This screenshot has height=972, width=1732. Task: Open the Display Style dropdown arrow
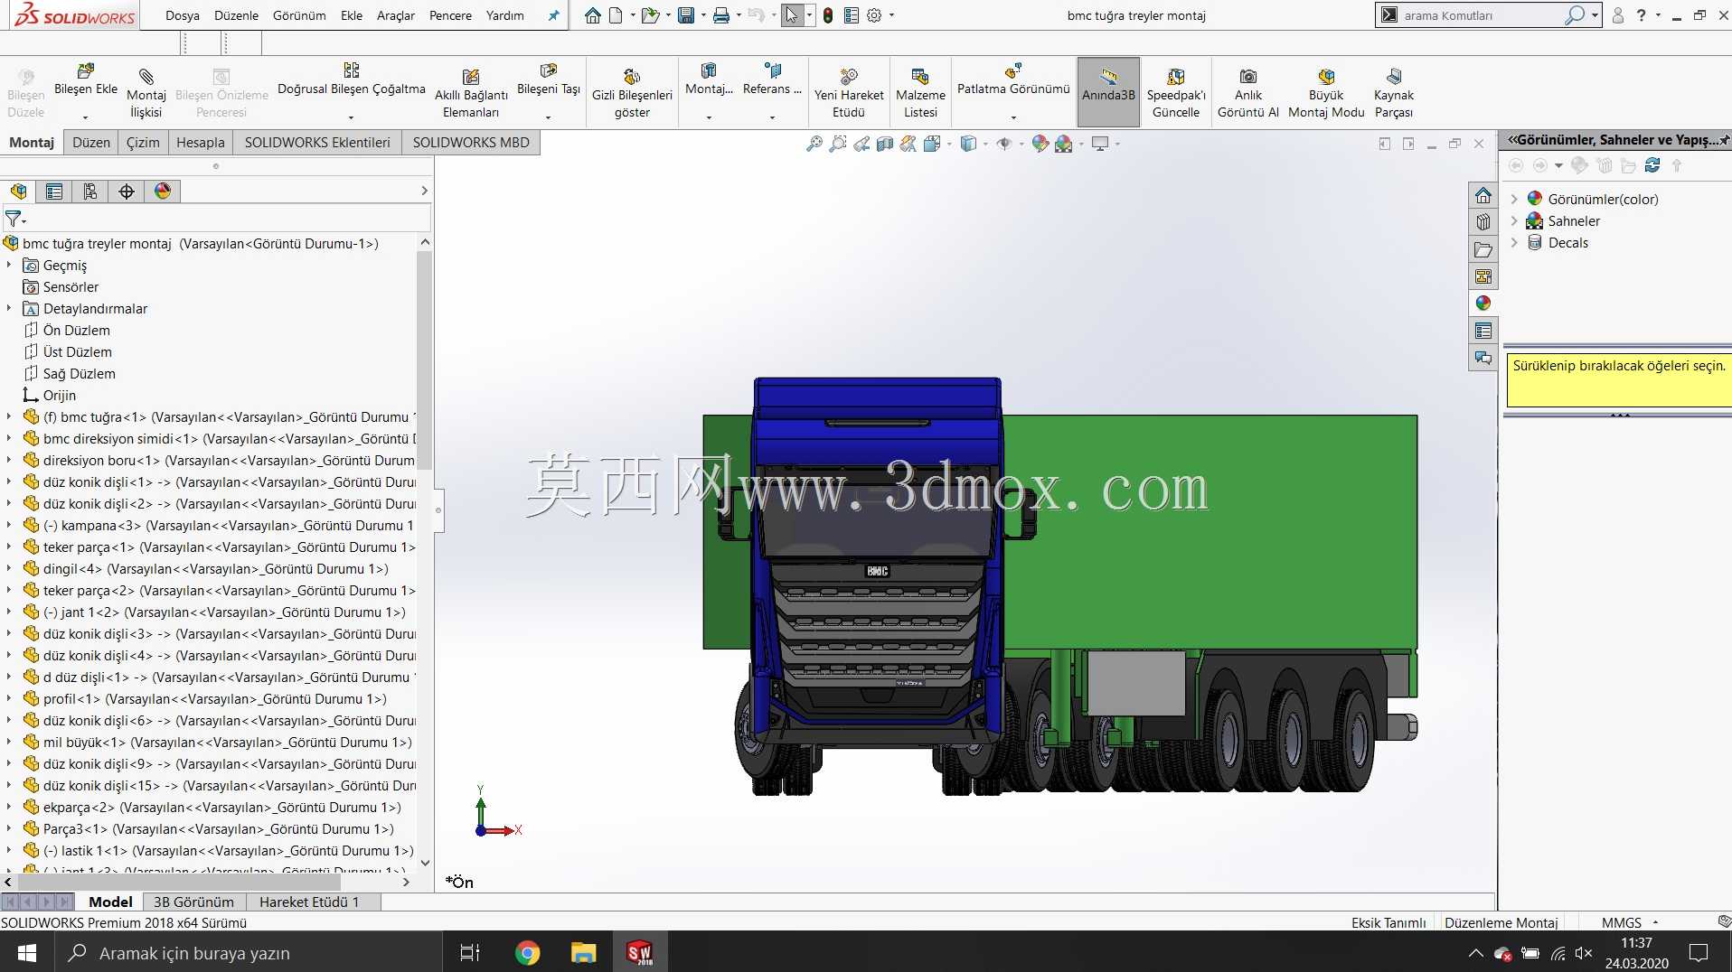pos(985,145)
